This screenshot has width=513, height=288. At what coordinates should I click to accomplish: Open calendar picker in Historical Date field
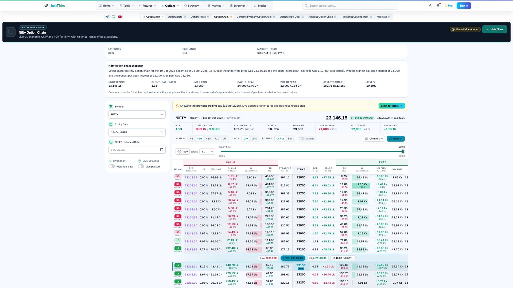pyautogui.click(x=162, y=150)
